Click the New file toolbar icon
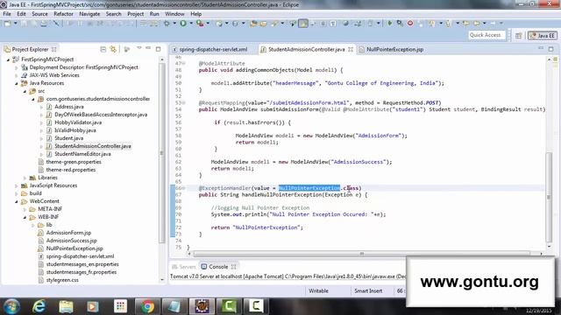The image size is (561, 315). tap(7, 24)
